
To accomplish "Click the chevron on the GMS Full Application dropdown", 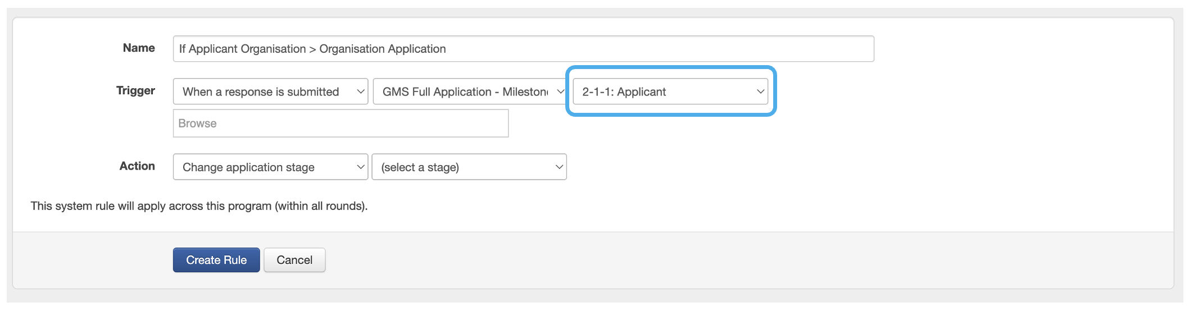I will (560, 92).
